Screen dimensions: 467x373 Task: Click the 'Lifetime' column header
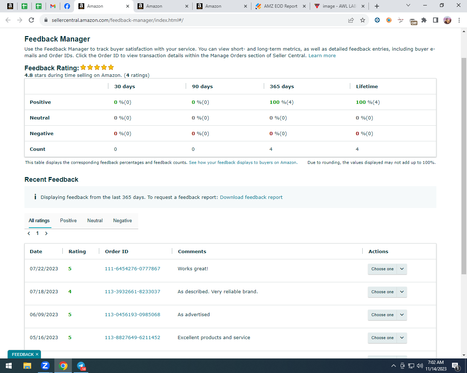(x=367, y=87)
